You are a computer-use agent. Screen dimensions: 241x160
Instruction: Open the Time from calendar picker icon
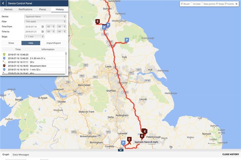pos(43,27)
